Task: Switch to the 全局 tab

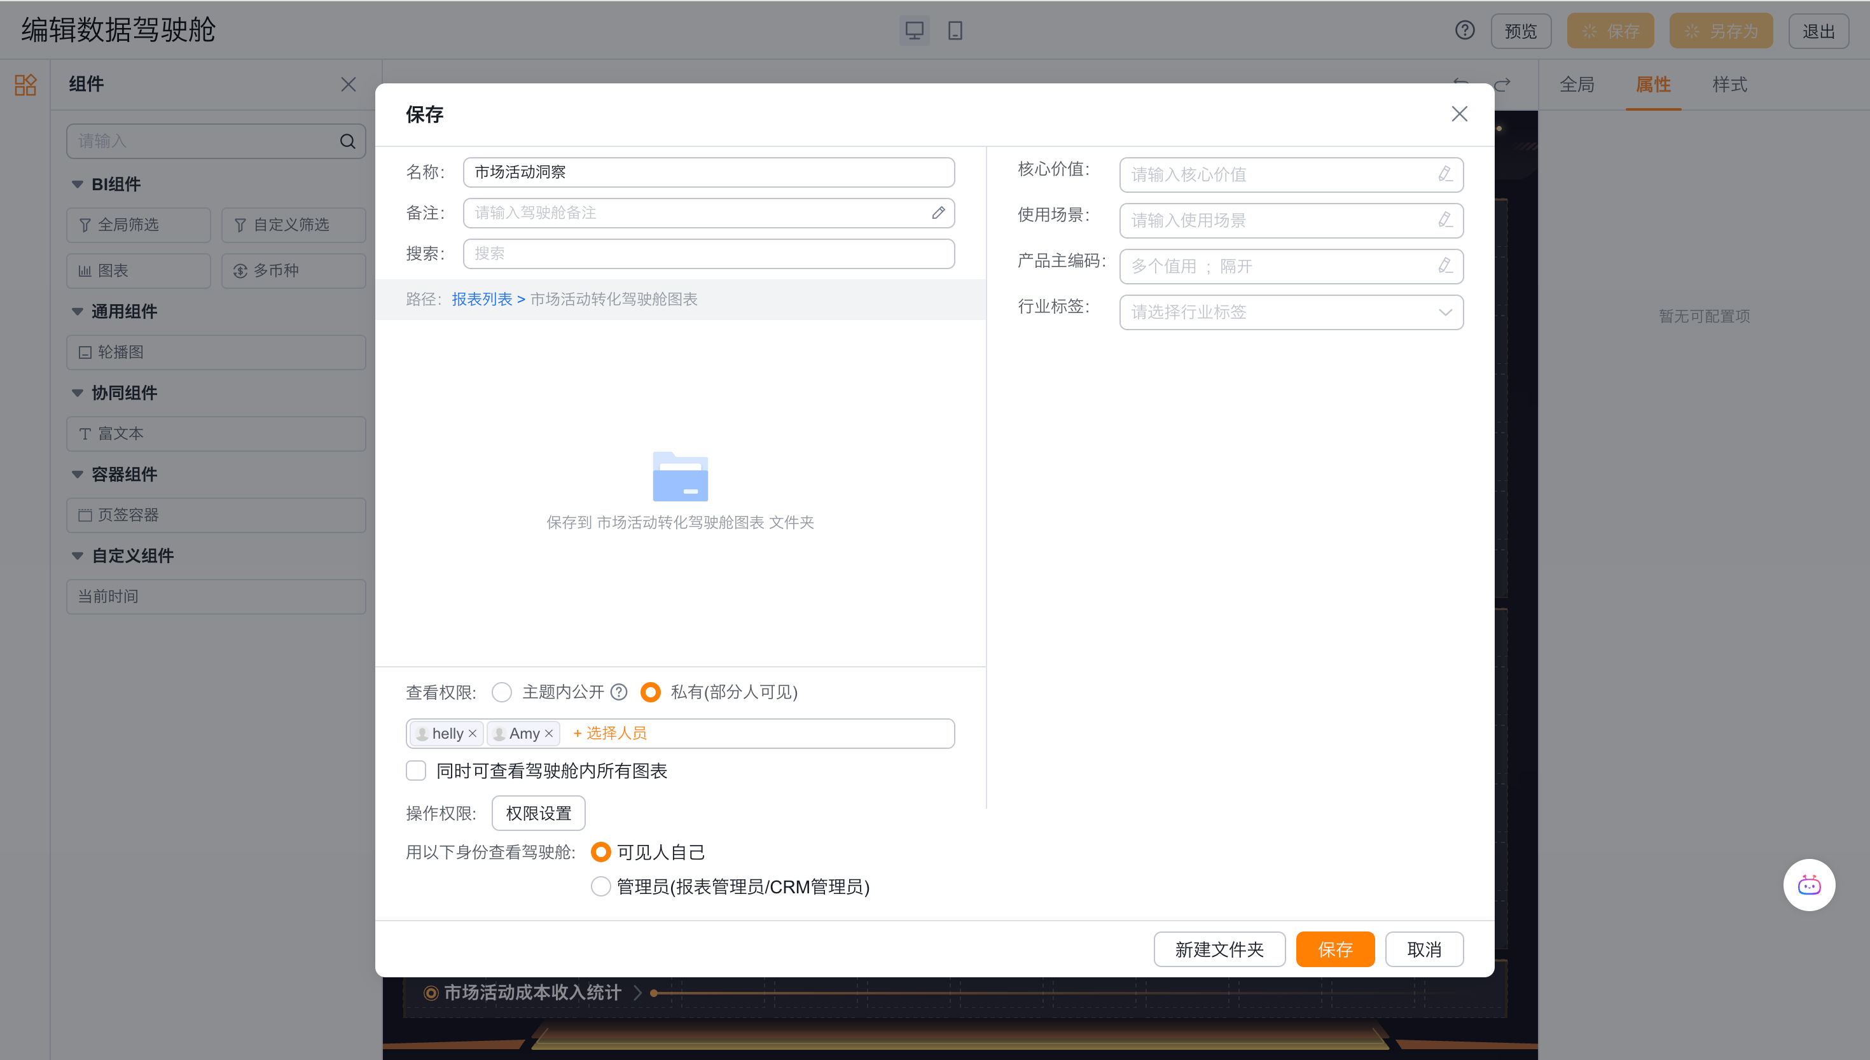Action: [x=1577, y=85]
